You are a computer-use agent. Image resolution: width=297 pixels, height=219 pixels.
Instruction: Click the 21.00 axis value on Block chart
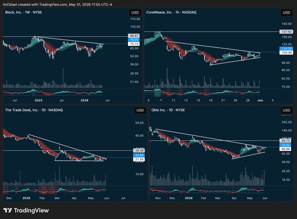click(x=134, y=82)
